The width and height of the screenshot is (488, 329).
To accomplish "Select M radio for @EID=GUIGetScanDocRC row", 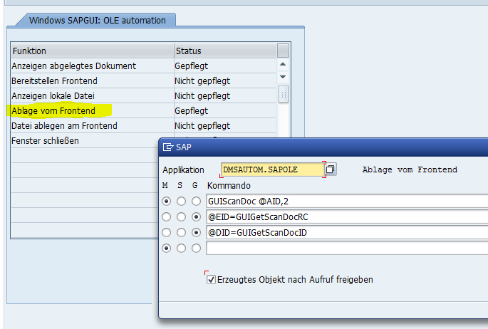I will pyautogui.click(x=167, y=216).
